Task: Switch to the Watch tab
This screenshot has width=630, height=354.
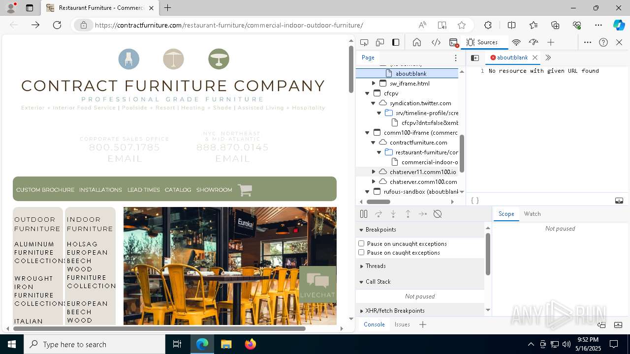Action: click(532, 214)
